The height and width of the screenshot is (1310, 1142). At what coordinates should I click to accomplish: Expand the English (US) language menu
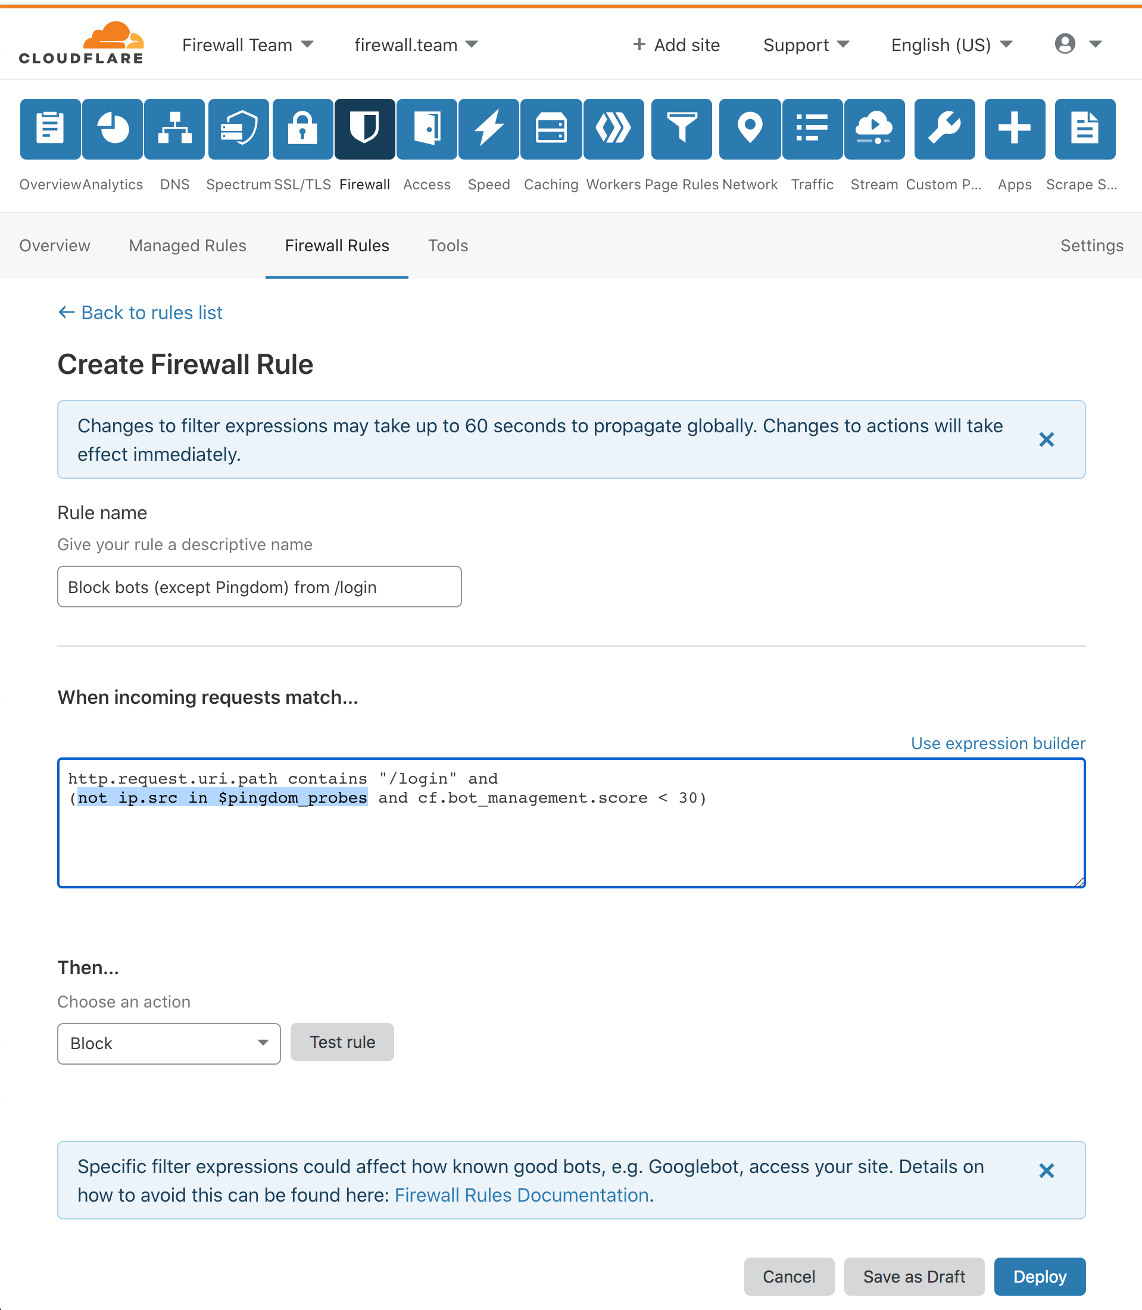coord(951,45)
